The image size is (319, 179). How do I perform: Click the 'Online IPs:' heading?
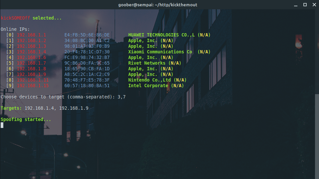(15, 29)
